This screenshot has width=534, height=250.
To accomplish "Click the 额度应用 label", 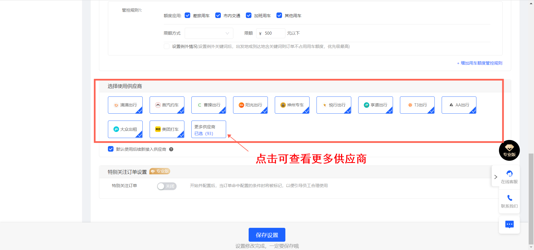I will coord(172,16).
